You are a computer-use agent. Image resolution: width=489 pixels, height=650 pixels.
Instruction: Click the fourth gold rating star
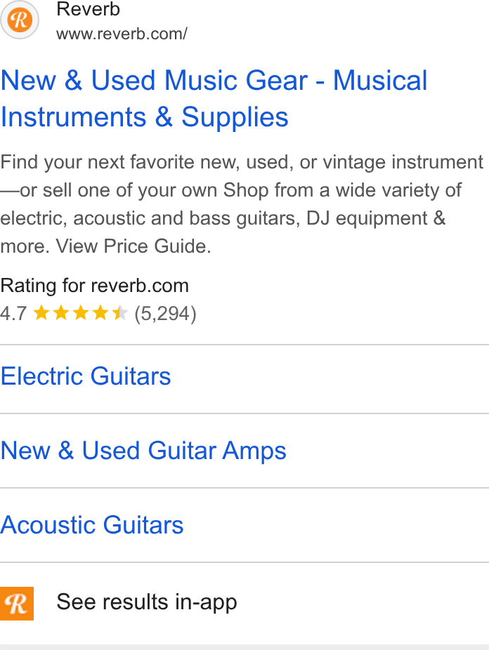(100, 313)
